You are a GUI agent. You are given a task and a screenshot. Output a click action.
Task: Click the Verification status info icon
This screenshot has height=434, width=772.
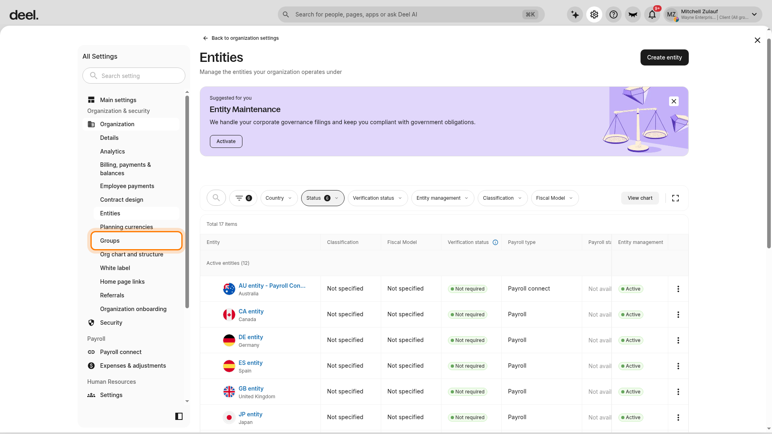(x=495, y=242)
